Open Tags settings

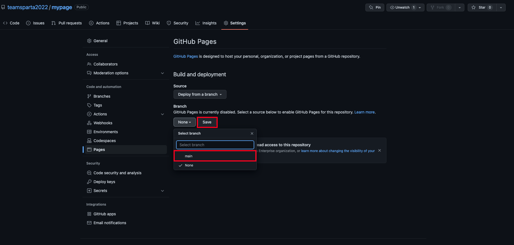click(x=126, y=105)
